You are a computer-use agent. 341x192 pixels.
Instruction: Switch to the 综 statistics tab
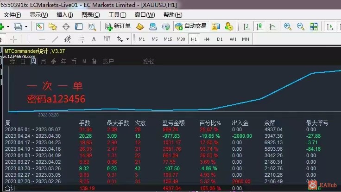coord(13,61)
